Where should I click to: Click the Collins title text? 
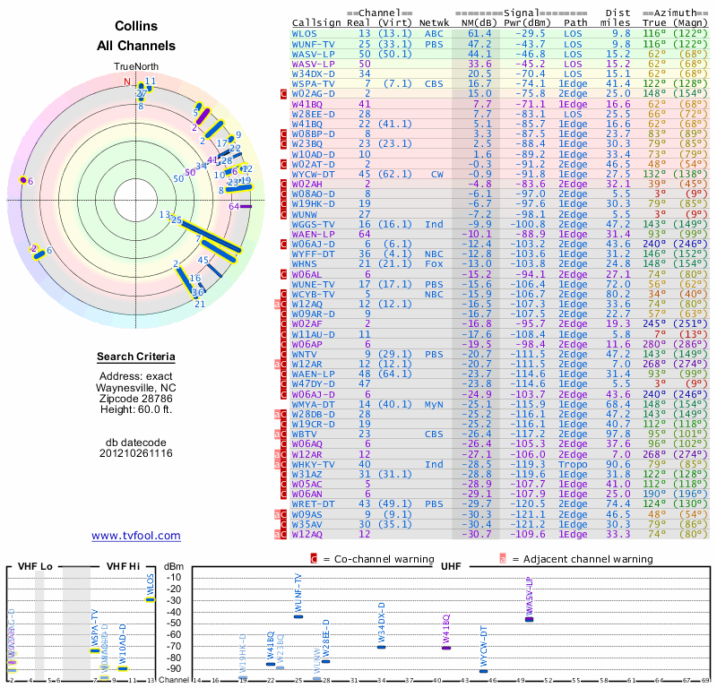tap(136, 26)
